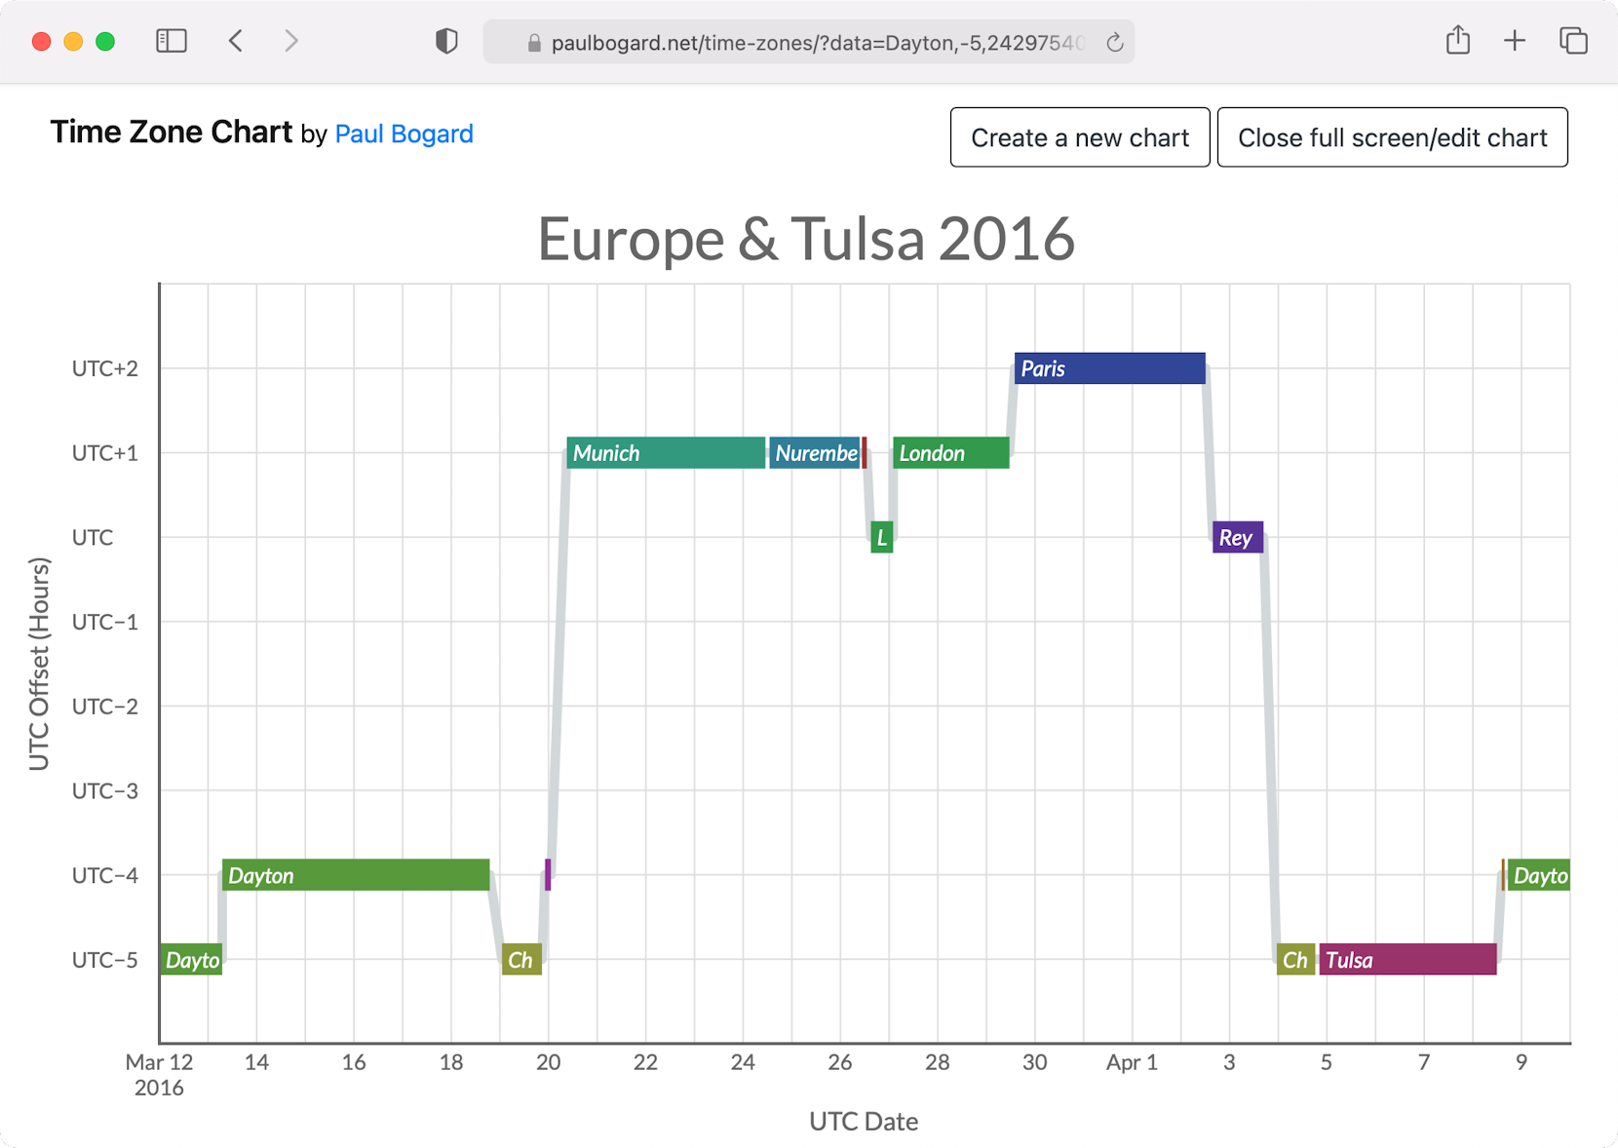Screen dimensions: 1618x1148
Task: Select the Munich bar on the chart
Action: [666, 453]
